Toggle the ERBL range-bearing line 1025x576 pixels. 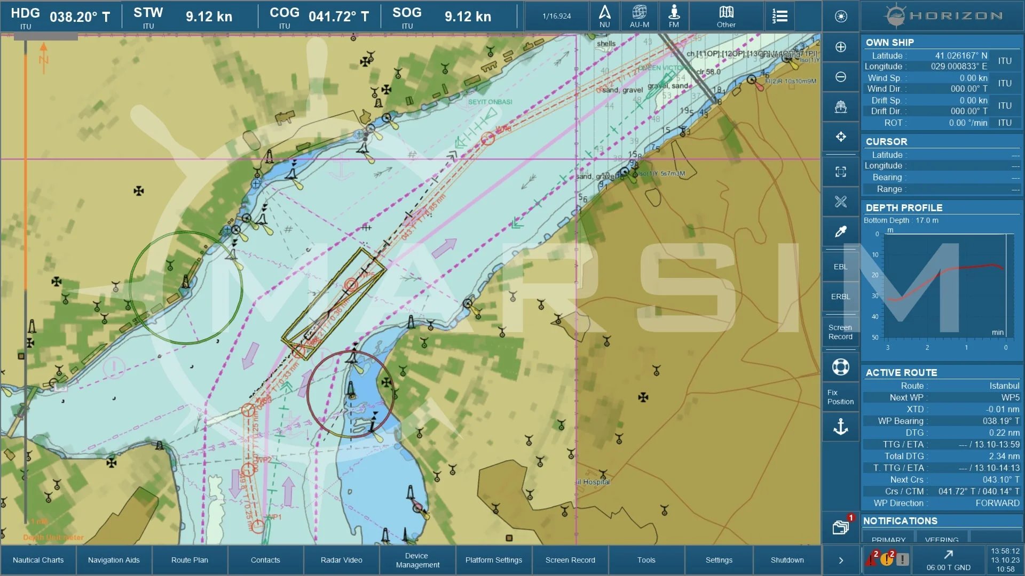pos(840,297)
